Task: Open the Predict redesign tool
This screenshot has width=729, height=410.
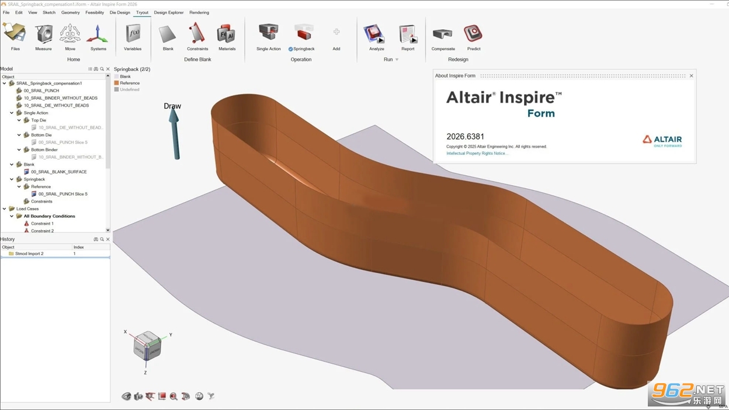Action: pyautogui.click(x=473, y=33)
